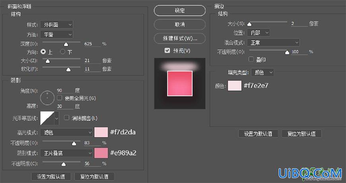Viewport: 346px width, 183px height.
Task: Click the angle dial circle
Action: (47, 97)
